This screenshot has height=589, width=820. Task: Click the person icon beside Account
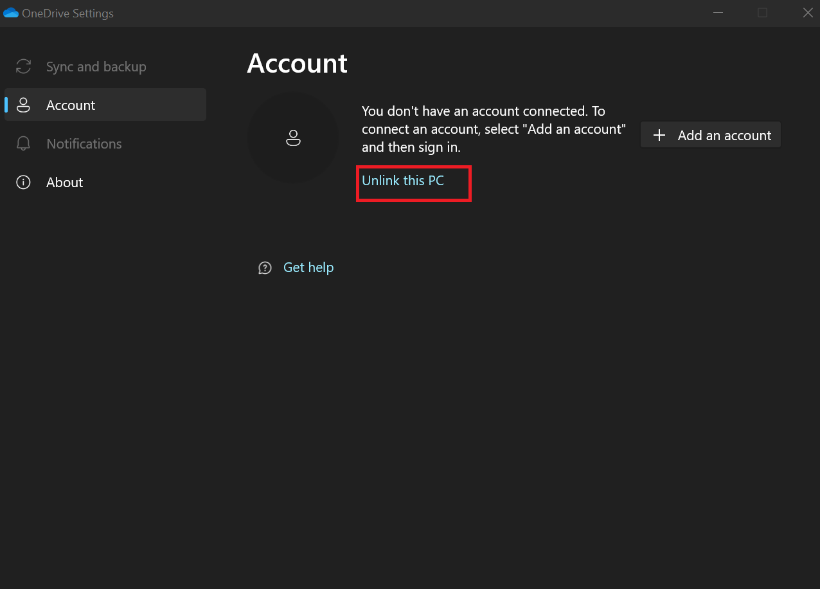(x=24, y=105)
